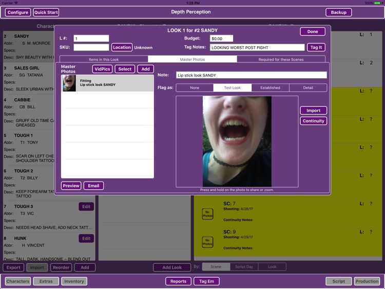The image size is (385, 289).
Task: Open the Reports button
Action: click(x=178, y=281)
